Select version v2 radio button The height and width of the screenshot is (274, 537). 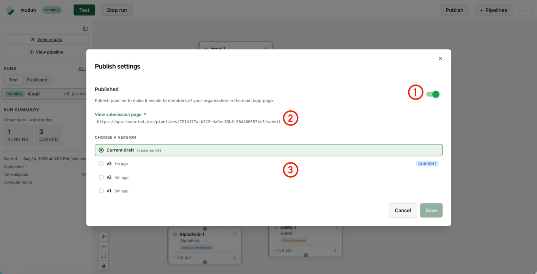(x=101, y=177)
